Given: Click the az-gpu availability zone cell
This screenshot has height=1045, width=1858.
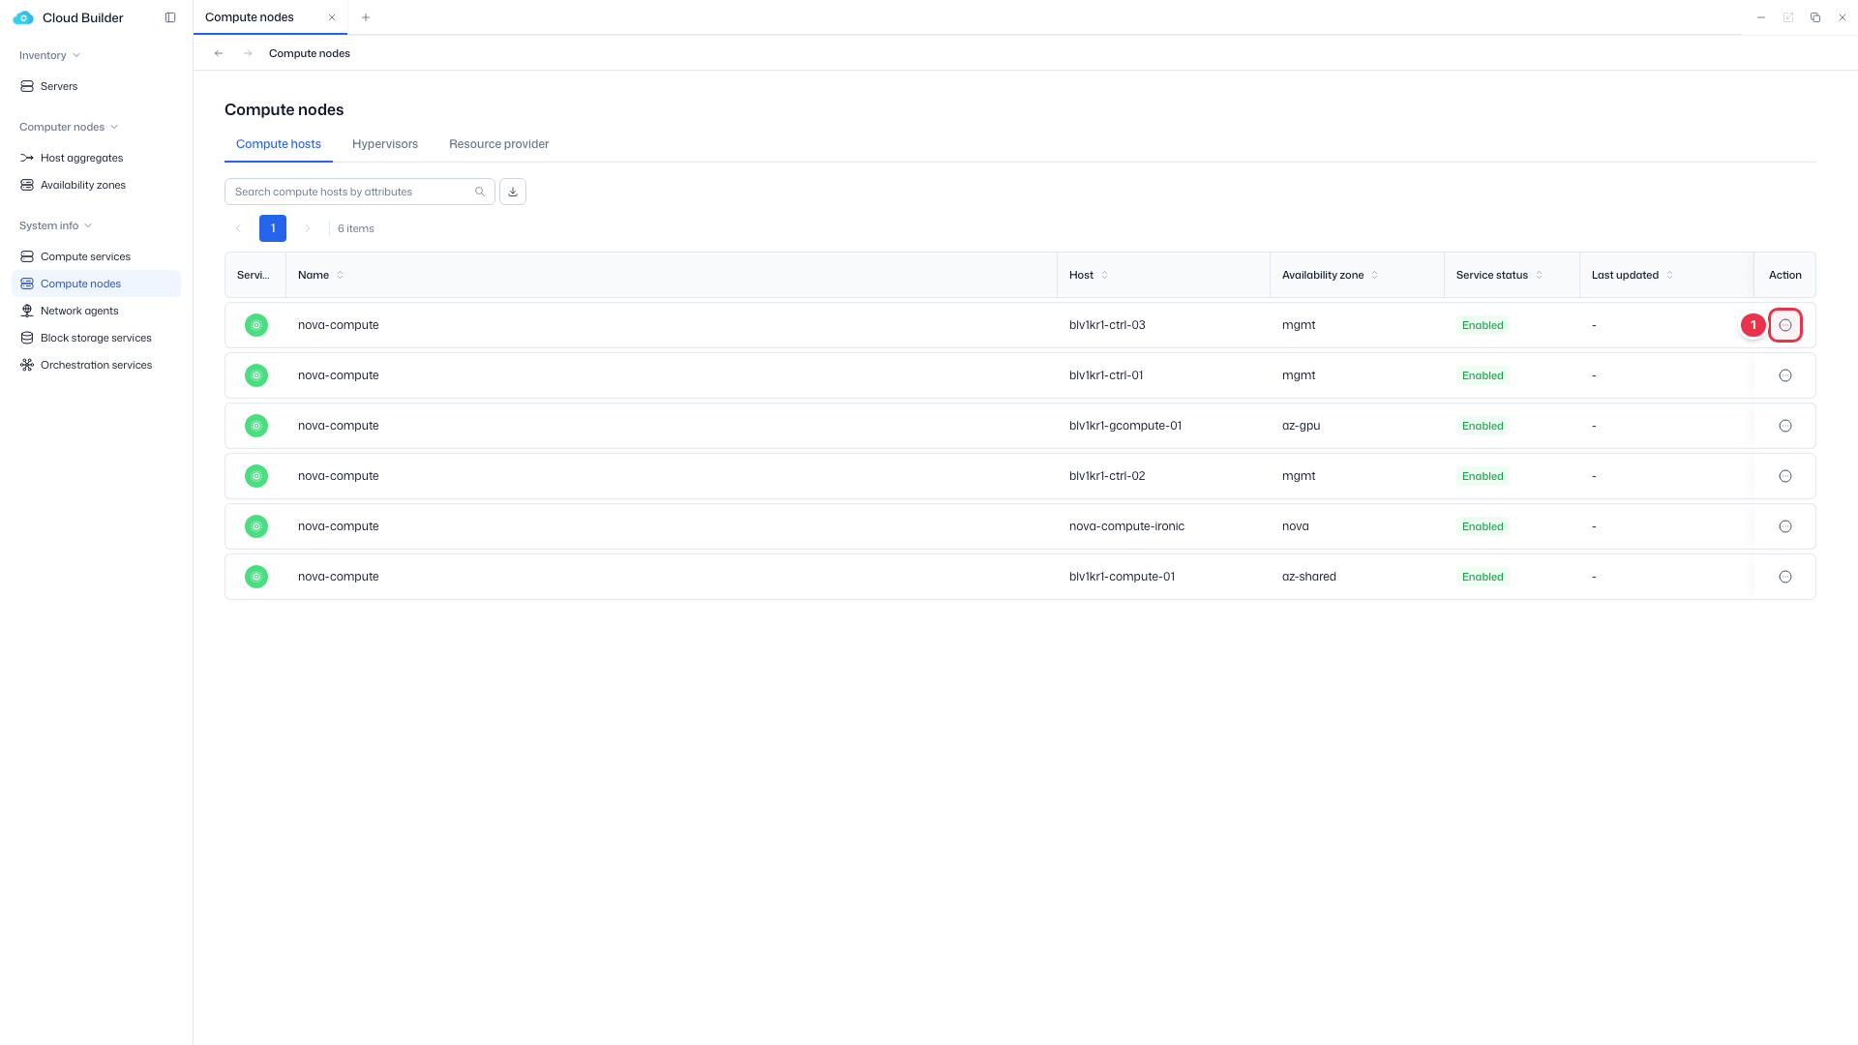Looking at the screenshot, I should click(1301, 426).
